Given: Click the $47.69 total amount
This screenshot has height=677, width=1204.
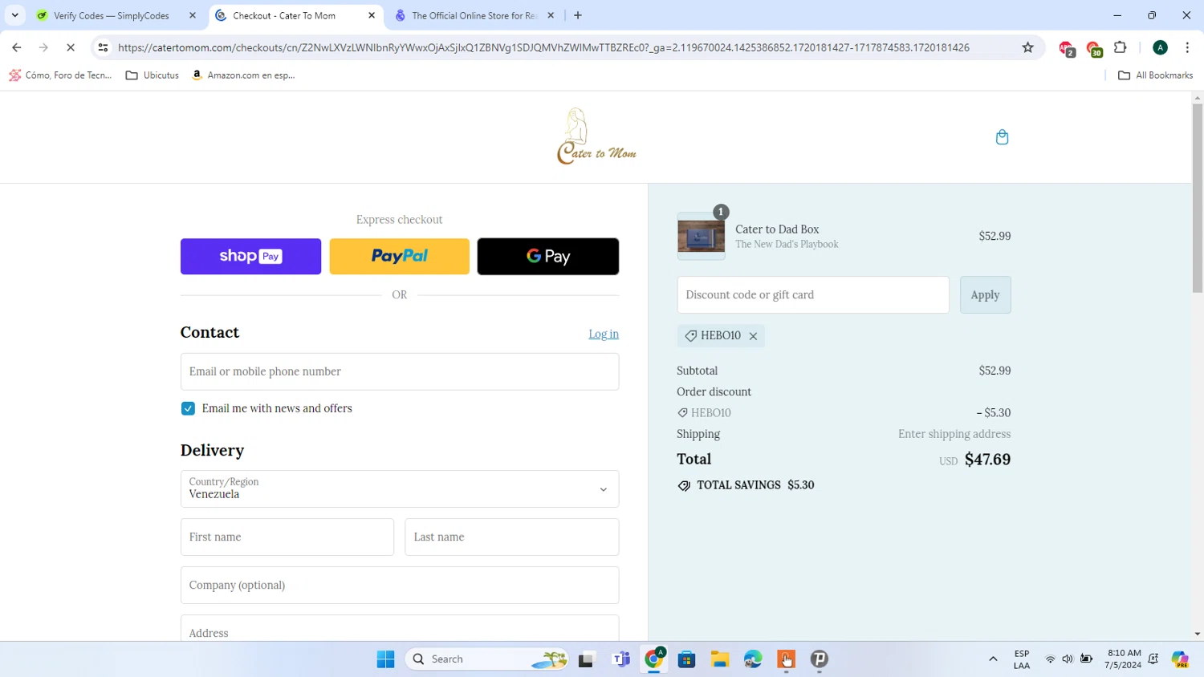Looking at the screenshot, I should 987,460.
